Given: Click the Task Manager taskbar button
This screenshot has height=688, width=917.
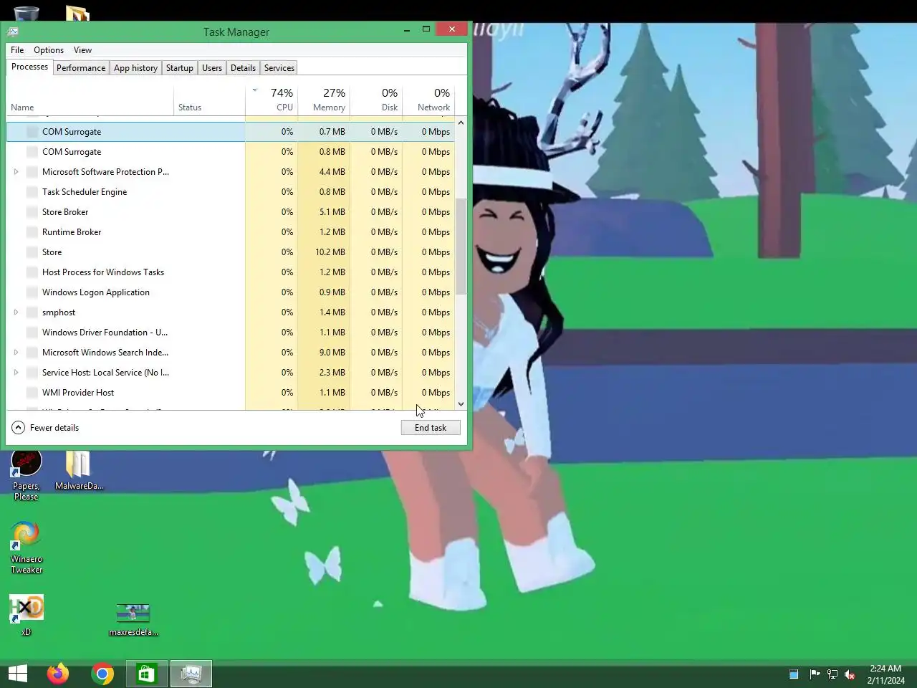Looking at the screenshot, I should coord(191,674).
